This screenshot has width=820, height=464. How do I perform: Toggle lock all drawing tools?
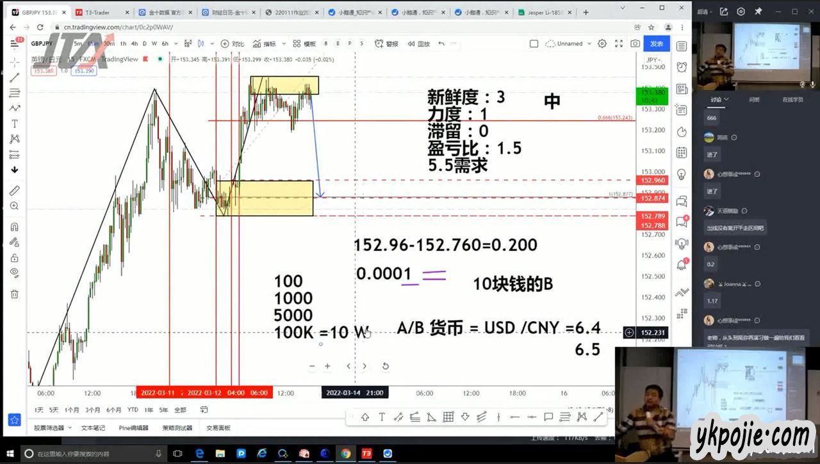(x=15, y=258)
